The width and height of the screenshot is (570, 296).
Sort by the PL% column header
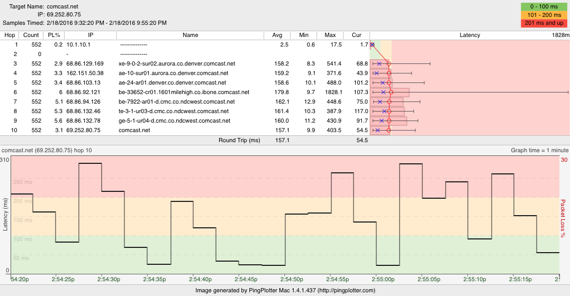54,35
